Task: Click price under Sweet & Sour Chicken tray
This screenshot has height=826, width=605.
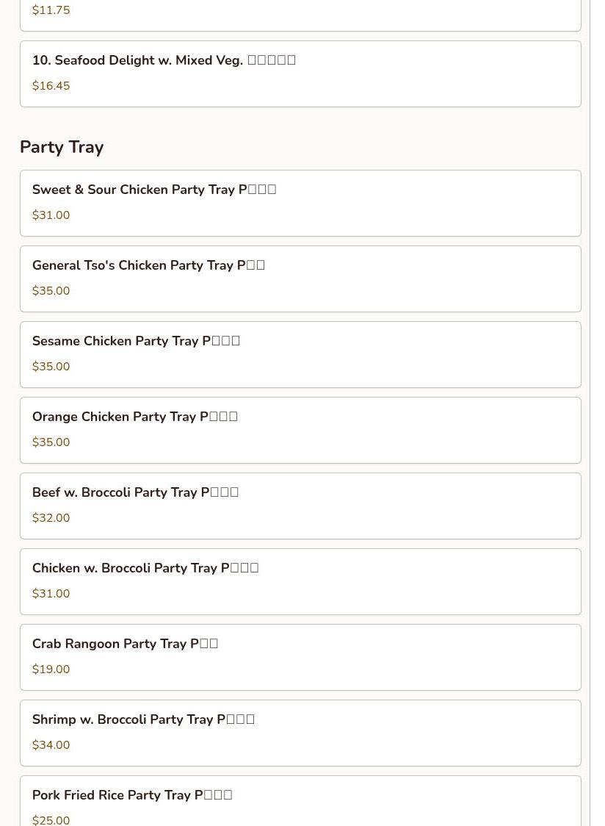Action: click(51, 215)
